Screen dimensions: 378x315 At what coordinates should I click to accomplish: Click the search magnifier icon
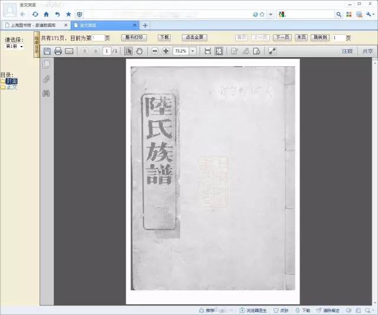coord(338,14)
